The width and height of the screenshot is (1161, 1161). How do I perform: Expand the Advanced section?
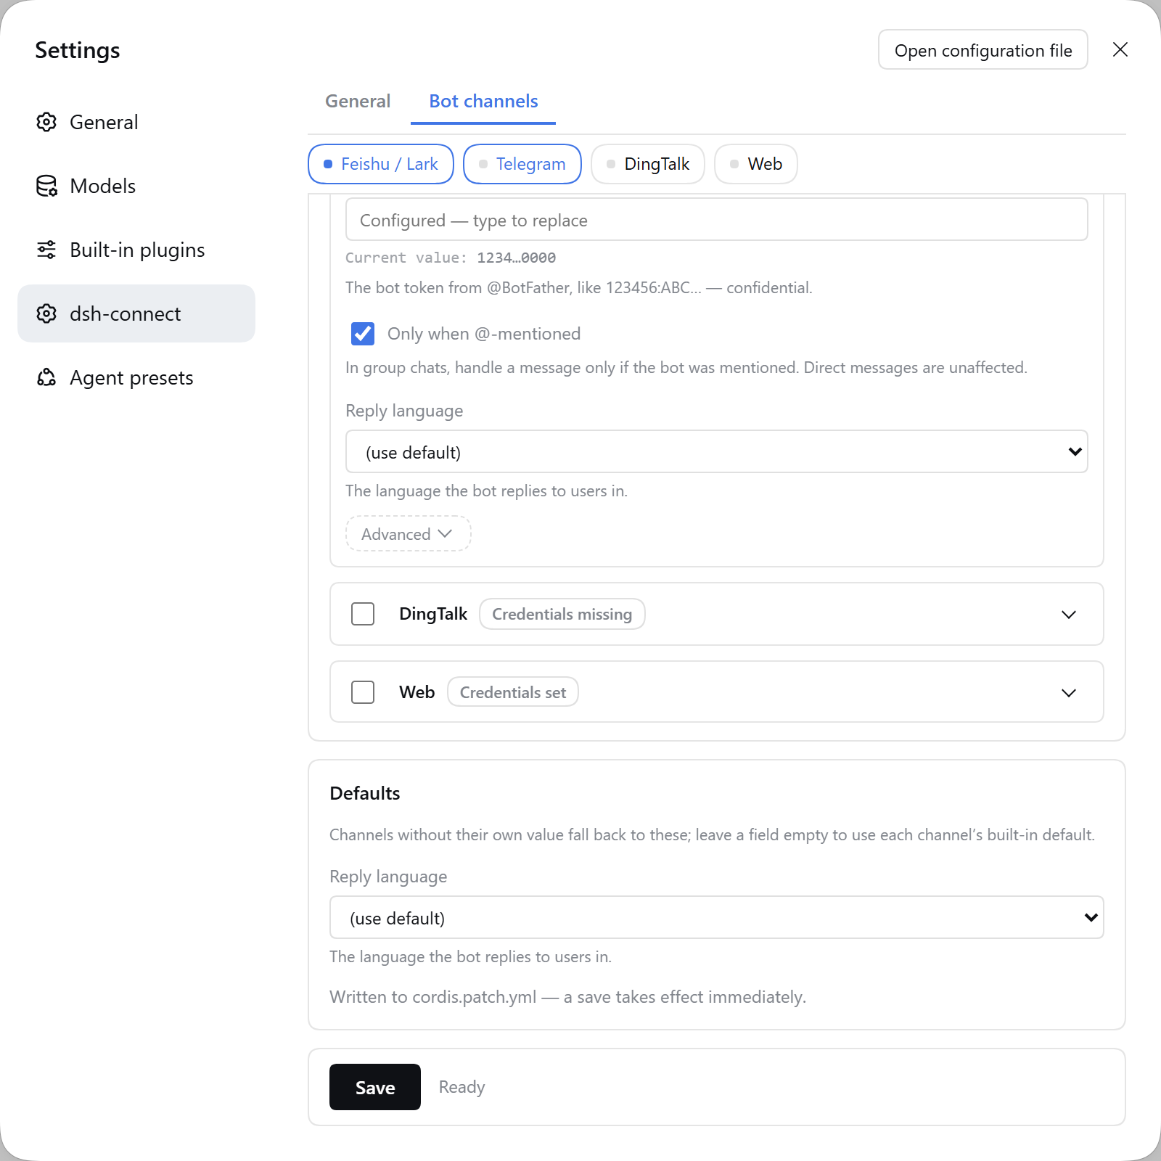coord(409,533)
